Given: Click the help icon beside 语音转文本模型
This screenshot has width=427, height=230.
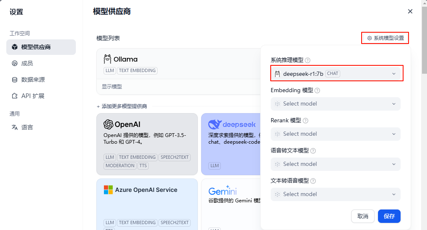Looking at the screenshot, I should pyautogui.click(x=313, y=151).
